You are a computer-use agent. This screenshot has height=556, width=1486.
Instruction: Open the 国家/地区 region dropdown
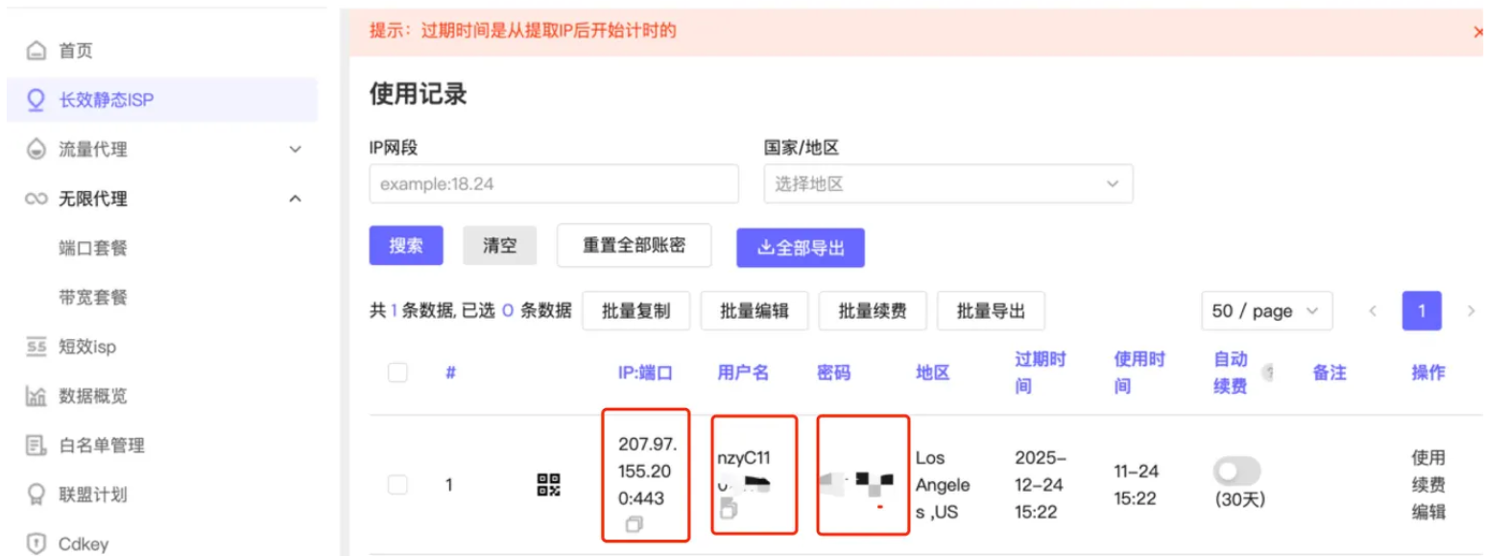pos(948,182)
